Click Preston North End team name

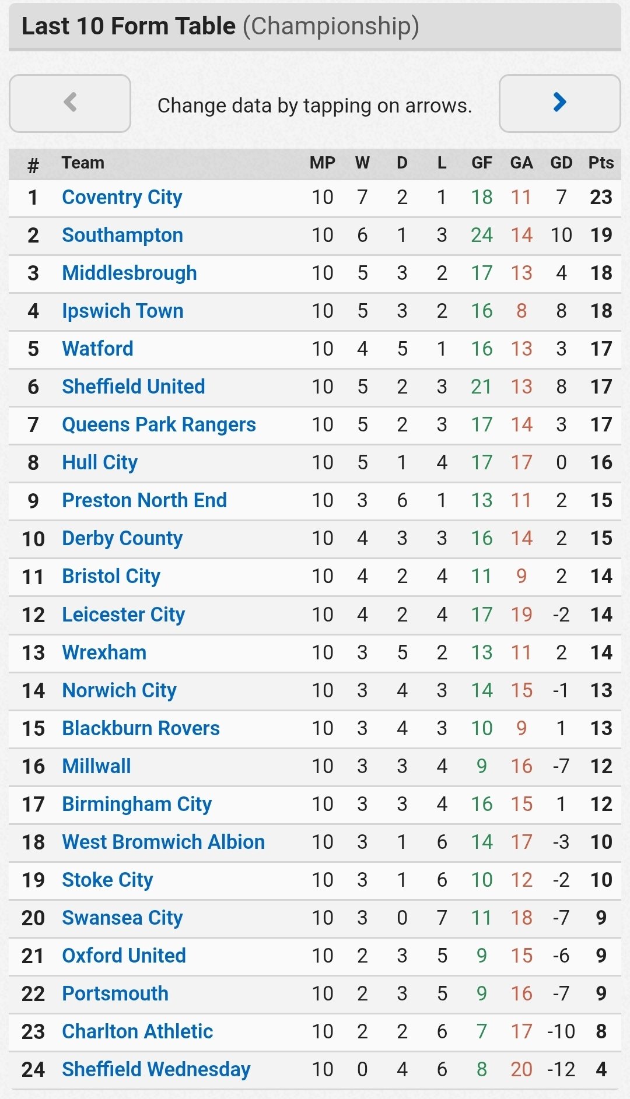click(144, 500)
